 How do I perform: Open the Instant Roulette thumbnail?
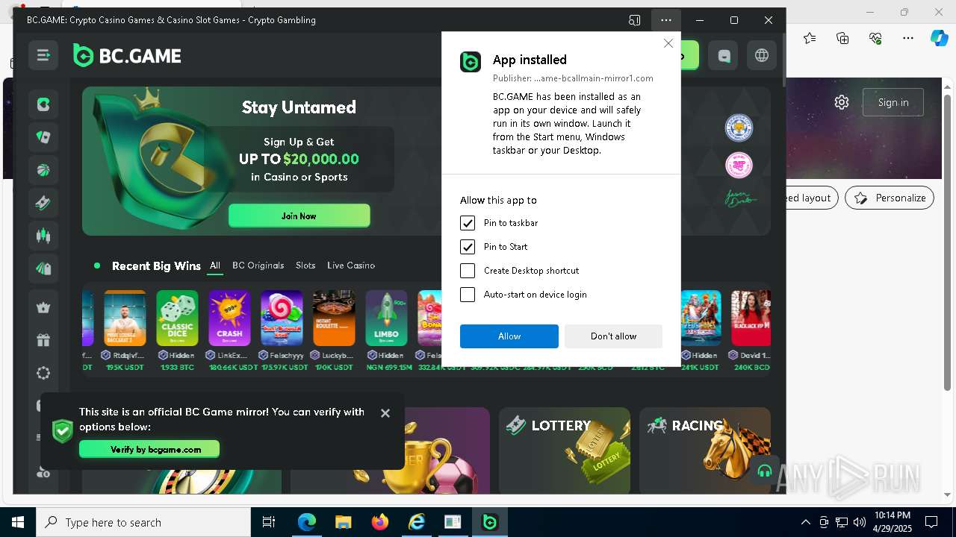click(x=334, y=318)
